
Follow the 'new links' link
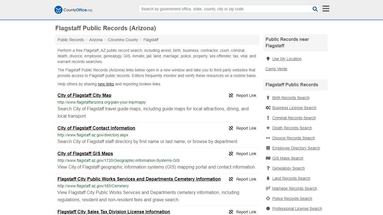106,84
